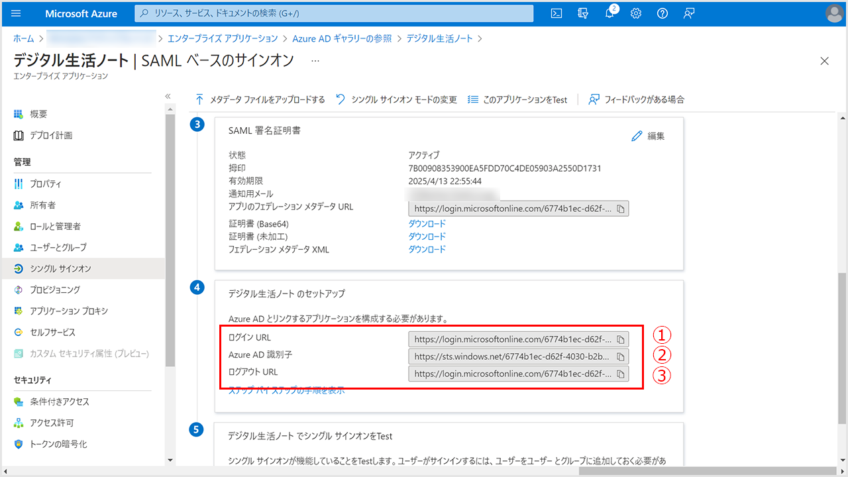Click the sidebar scroll down arrow
The width and height of the screenshot is (848, 477).
170,460
